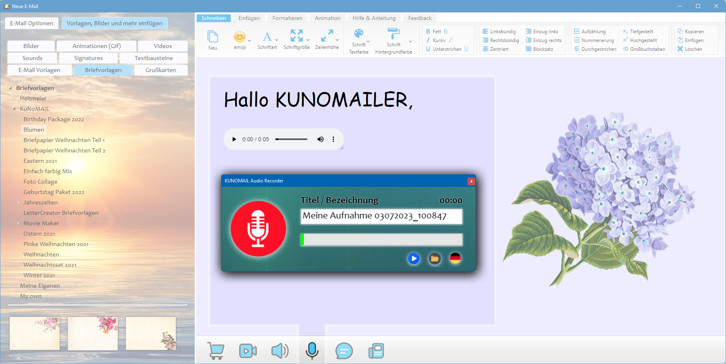Click the Grußkarten button
This screenshot has height=364, width=726.
161,70
